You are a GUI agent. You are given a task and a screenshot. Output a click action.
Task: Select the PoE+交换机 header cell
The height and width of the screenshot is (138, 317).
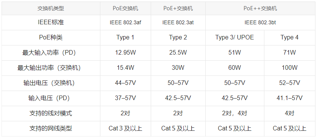pos(178,8)
